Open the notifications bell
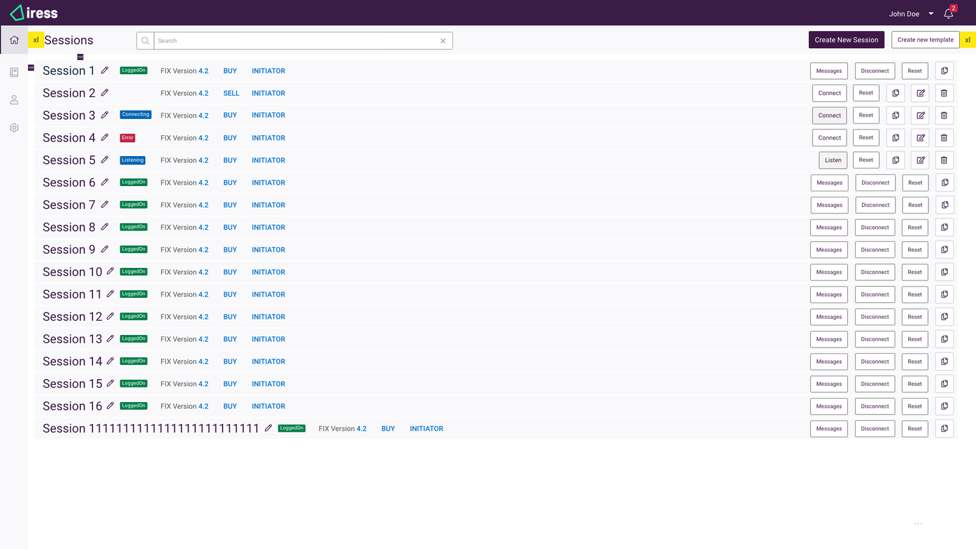976x549 pixels. 949,14
